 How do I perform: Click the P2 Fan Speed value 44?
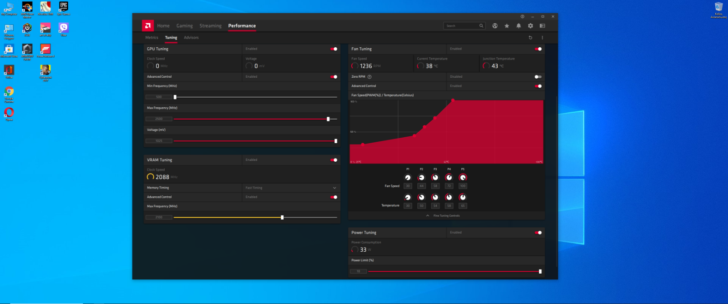coord(421,186)
